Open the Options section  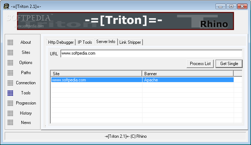[26, 63]
